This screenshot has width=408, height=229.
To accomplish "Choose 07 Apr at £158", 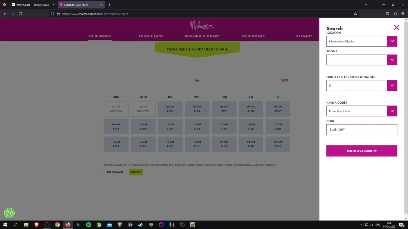I will pos(251,109).
